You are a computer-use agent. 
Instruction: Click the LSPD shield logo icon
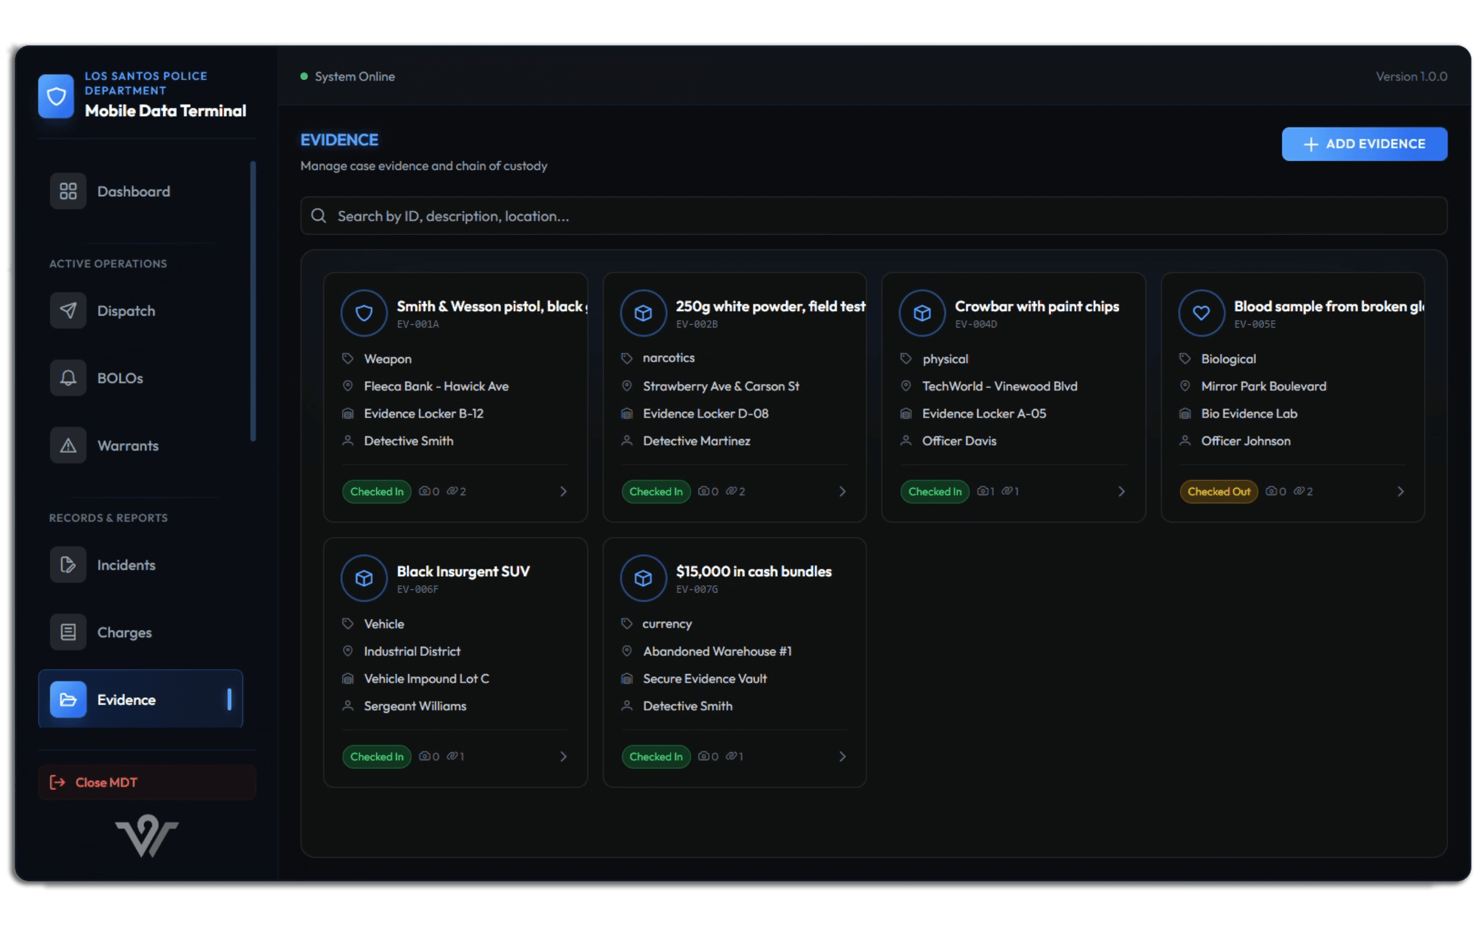pos(56,96)
